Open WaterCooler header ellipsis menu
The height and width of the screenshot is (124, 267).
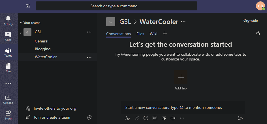(183, 22)
